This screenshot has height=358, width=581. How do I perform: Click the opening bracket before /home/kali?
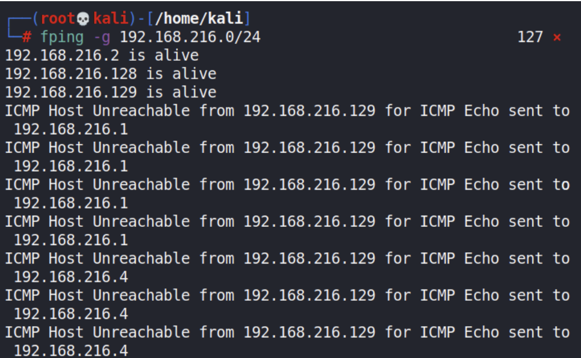150,18
